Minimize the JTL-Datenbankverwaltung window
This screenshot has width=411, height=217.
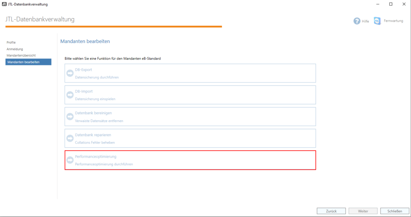378,4
